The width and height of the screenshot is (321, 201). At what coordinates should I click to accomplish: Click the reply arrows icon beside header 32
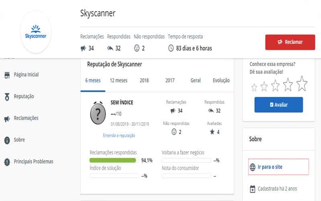(110, 48)
